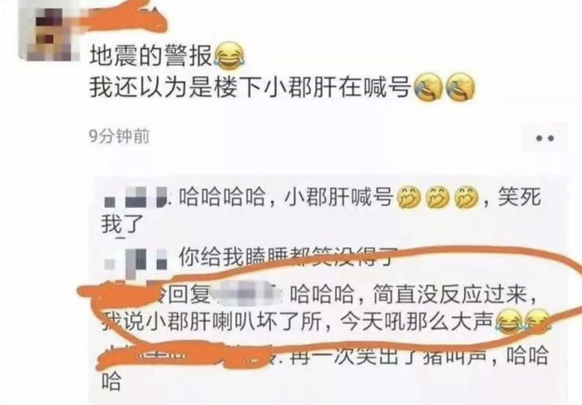Image resolution: width=582 pixels, height=405 pixels.
Task: Select the 9分钟前 timestamp
Action: [120, 136]
